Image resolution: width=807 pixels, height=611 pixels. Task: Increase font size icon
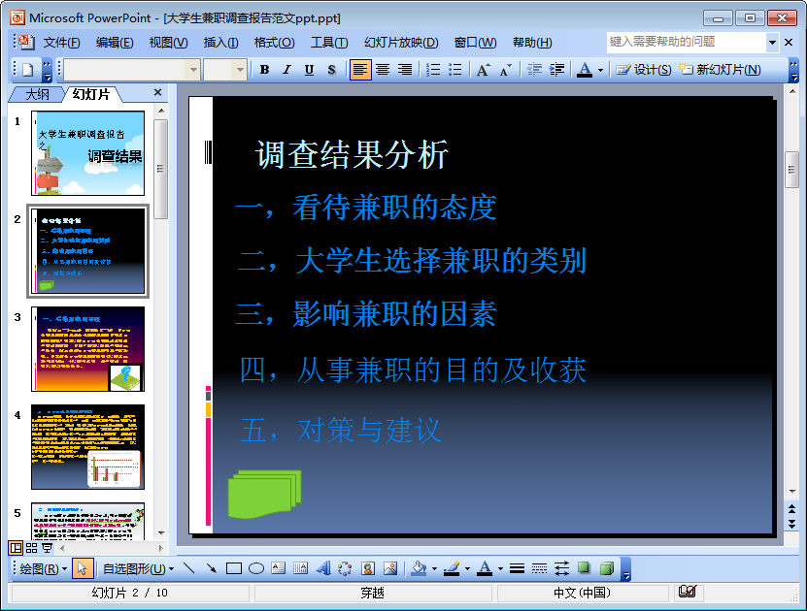pyautogui.click(x=484, y=70)
